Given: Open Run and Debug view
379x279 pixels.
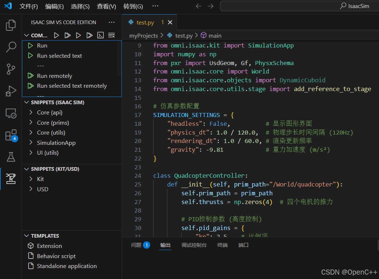Looking at the screenshot, I should (11, 91).
